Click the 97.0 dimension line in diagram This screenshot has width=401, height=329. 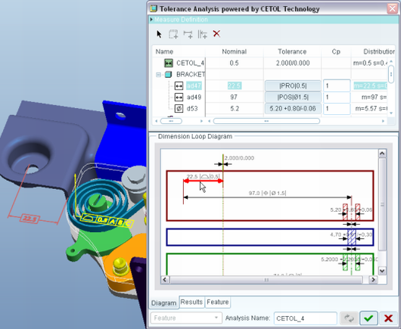[x=268, y=197]
